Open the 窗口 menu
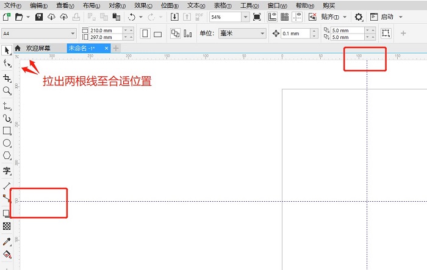This screenshot has width=427, height=270. [277, 5]
